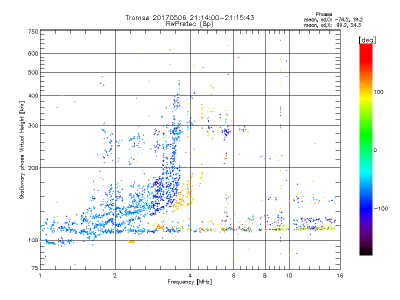Click the colorbar tick label '0'
This screenshot has width=400, height=300.
coord(375,150)
